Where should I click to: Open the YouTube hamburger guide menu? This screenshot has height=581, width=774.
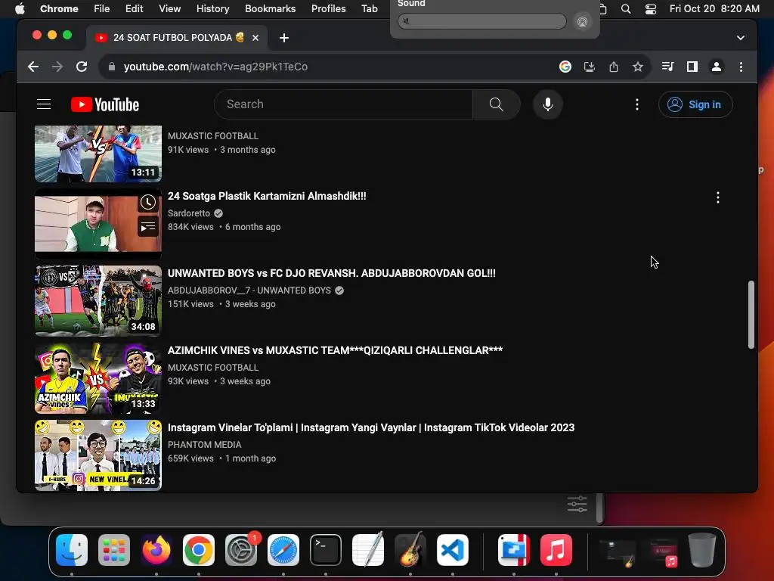44,104
